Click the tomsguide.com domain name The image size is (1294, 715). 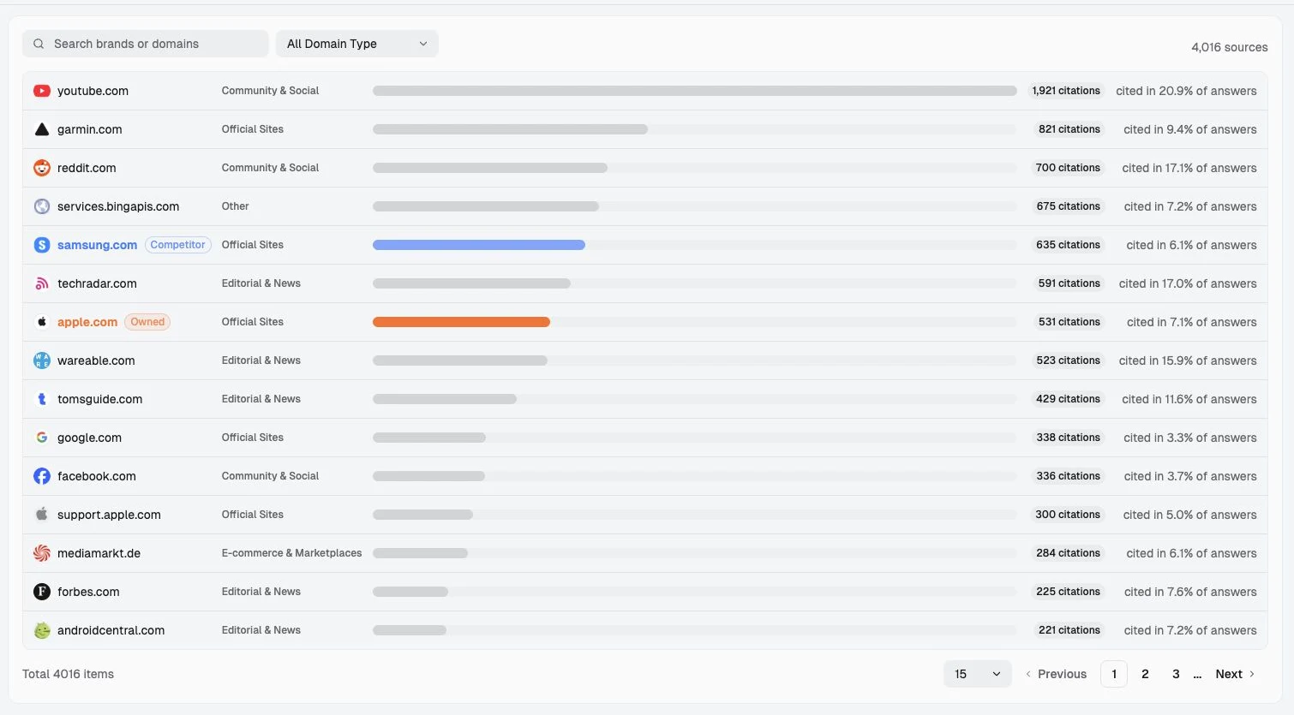[x=99, y=399]
